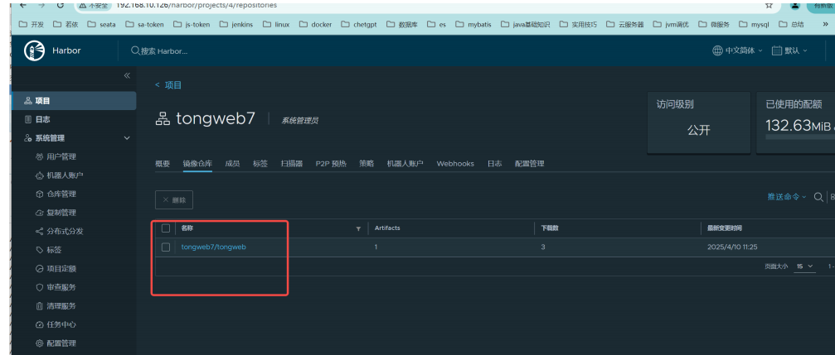The width and height of the screenshot is (835, 355).
Task: Click the browser reload icon
Action: (x=61, y=5)
